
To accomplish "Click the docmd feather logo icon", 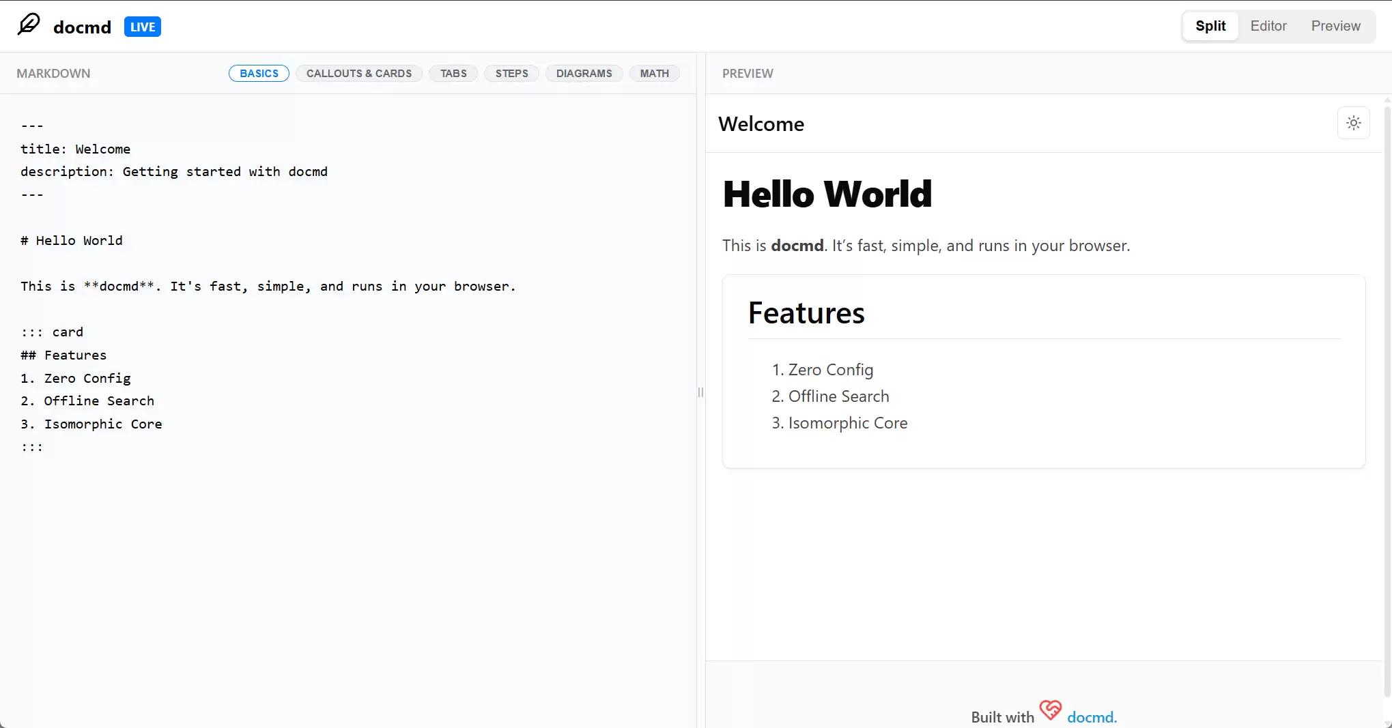I will (29, 25).
